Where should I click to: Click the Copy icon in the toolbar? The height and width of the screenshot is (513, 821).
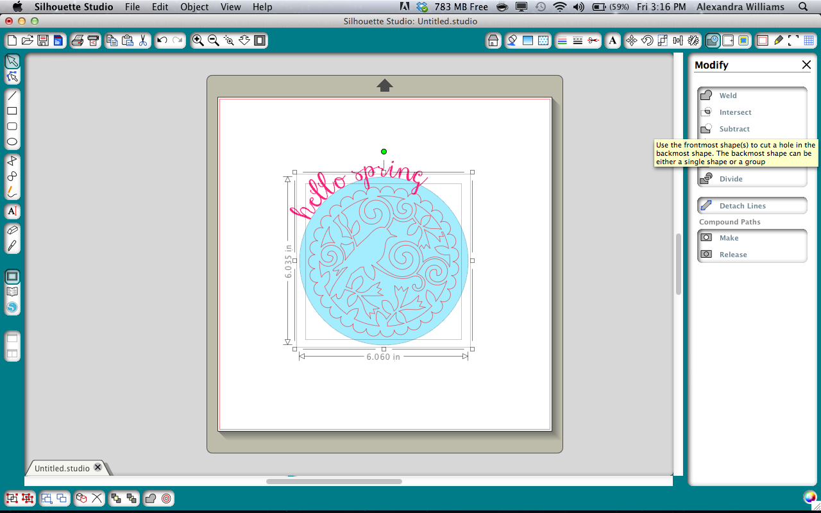pyautogui.click(x=112, y=40)
